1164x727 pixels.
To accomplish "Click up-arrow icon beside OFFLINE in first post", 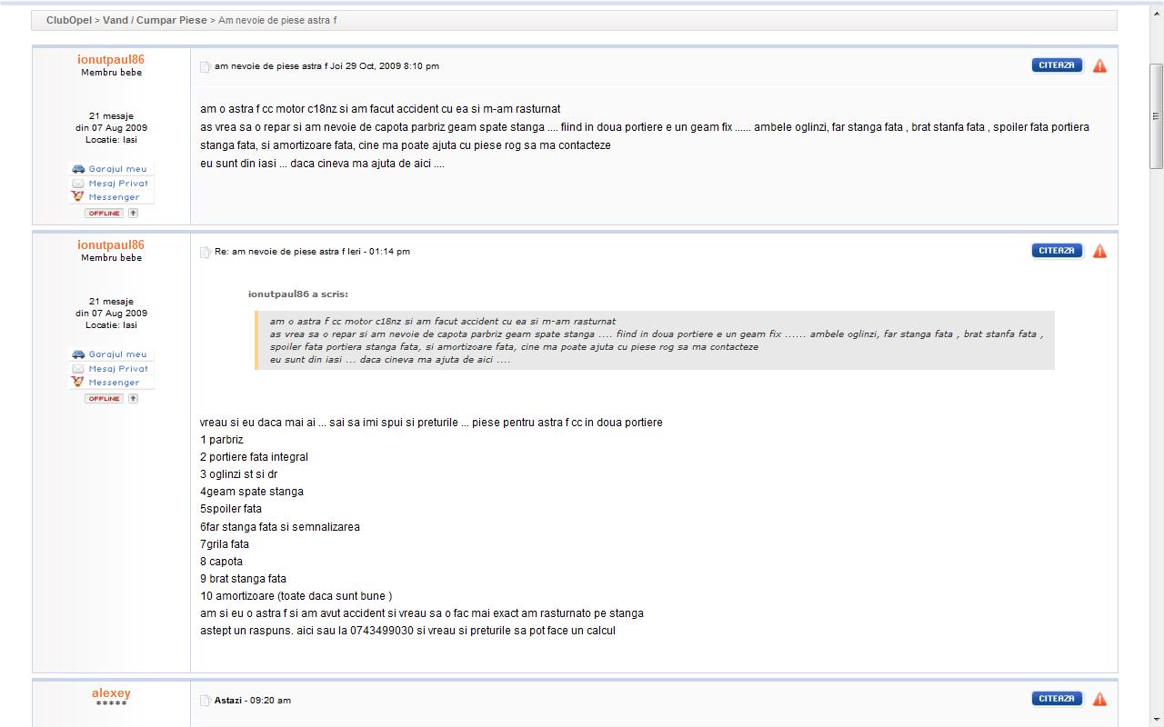I will (x=133, y=213).
